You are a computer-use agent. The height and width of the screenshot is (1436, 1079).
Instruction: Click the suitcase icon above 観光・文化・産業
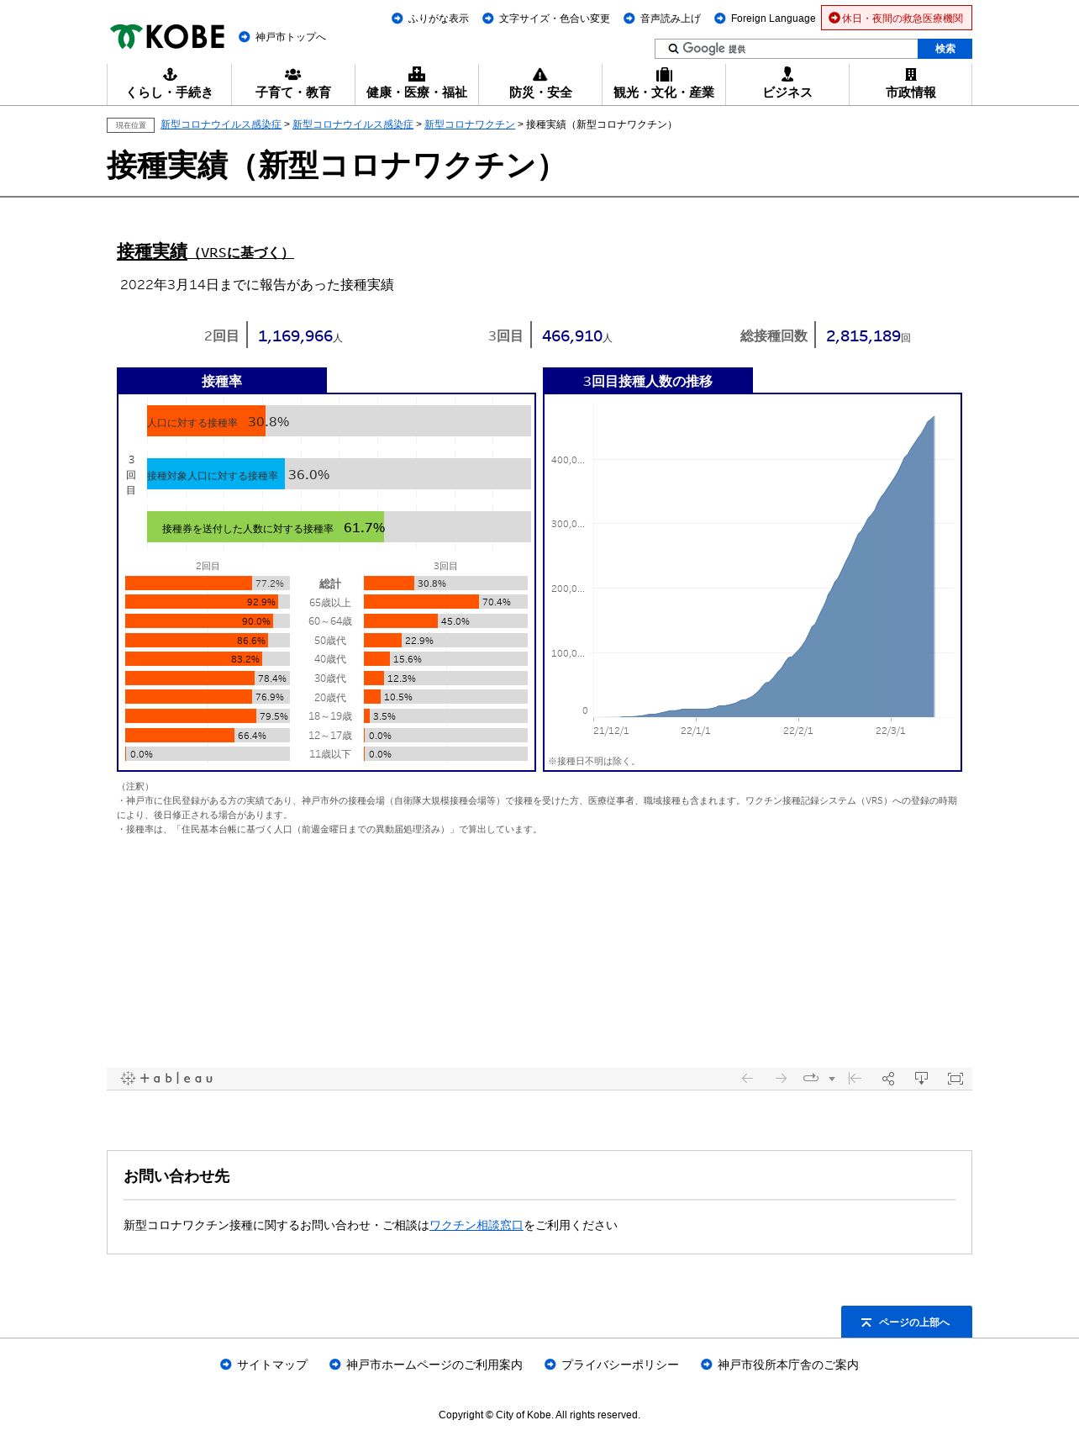[664, 74]
